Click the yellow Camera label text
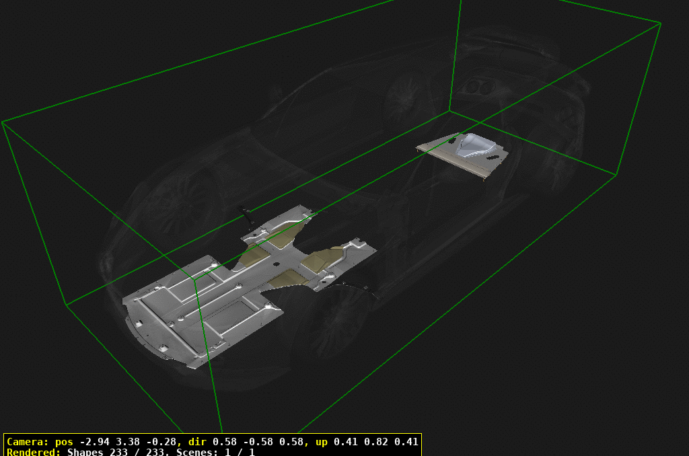 [30, 443]
